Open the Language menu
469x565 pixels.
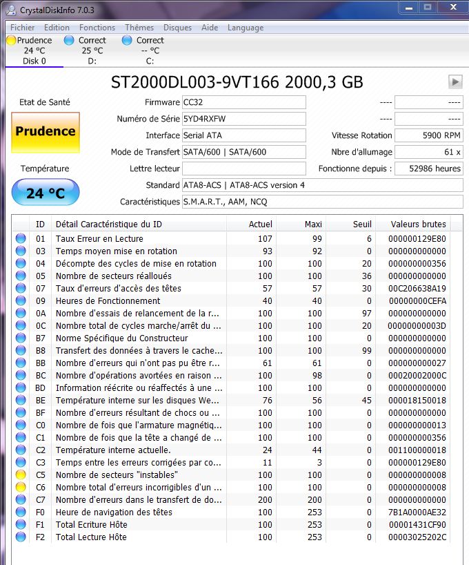[x=246, y=28]
